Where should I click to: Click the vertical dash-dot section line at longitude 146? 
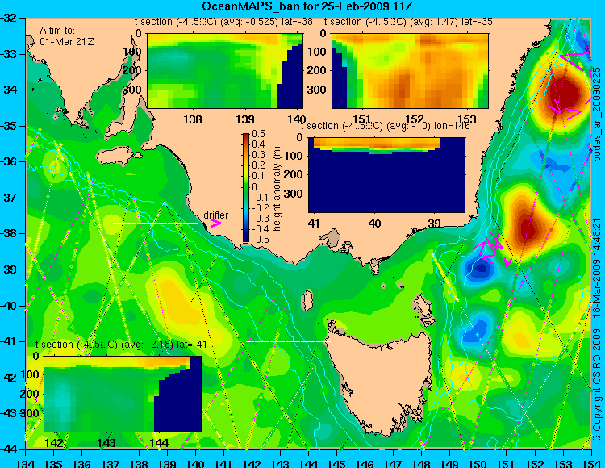click(x=365, y=299)
